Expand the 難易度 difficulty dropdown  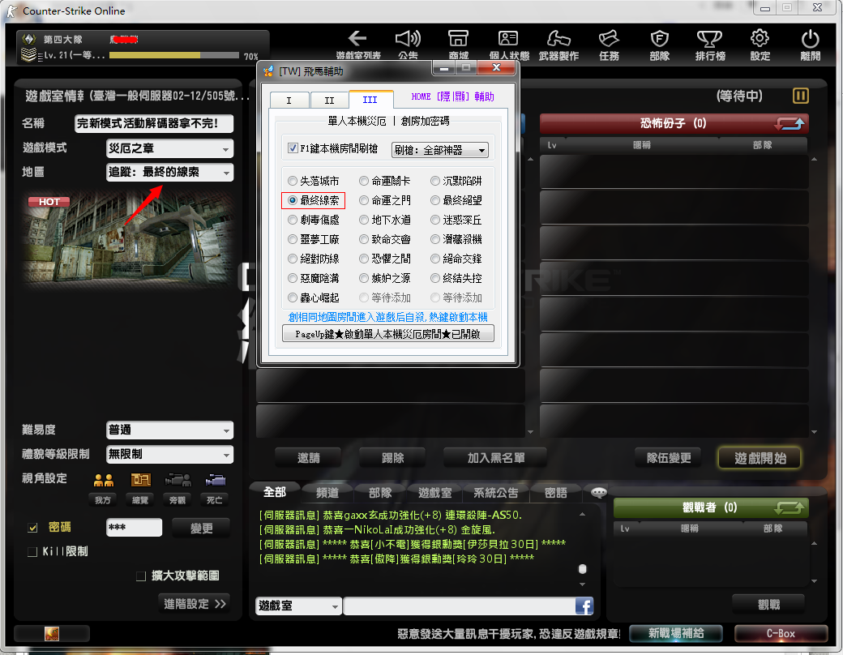click(169, 430)
